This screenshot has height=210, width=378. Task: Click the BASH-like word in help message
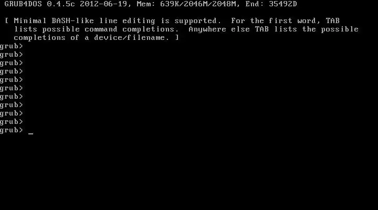pyautogui.click(x=72, y=20)
